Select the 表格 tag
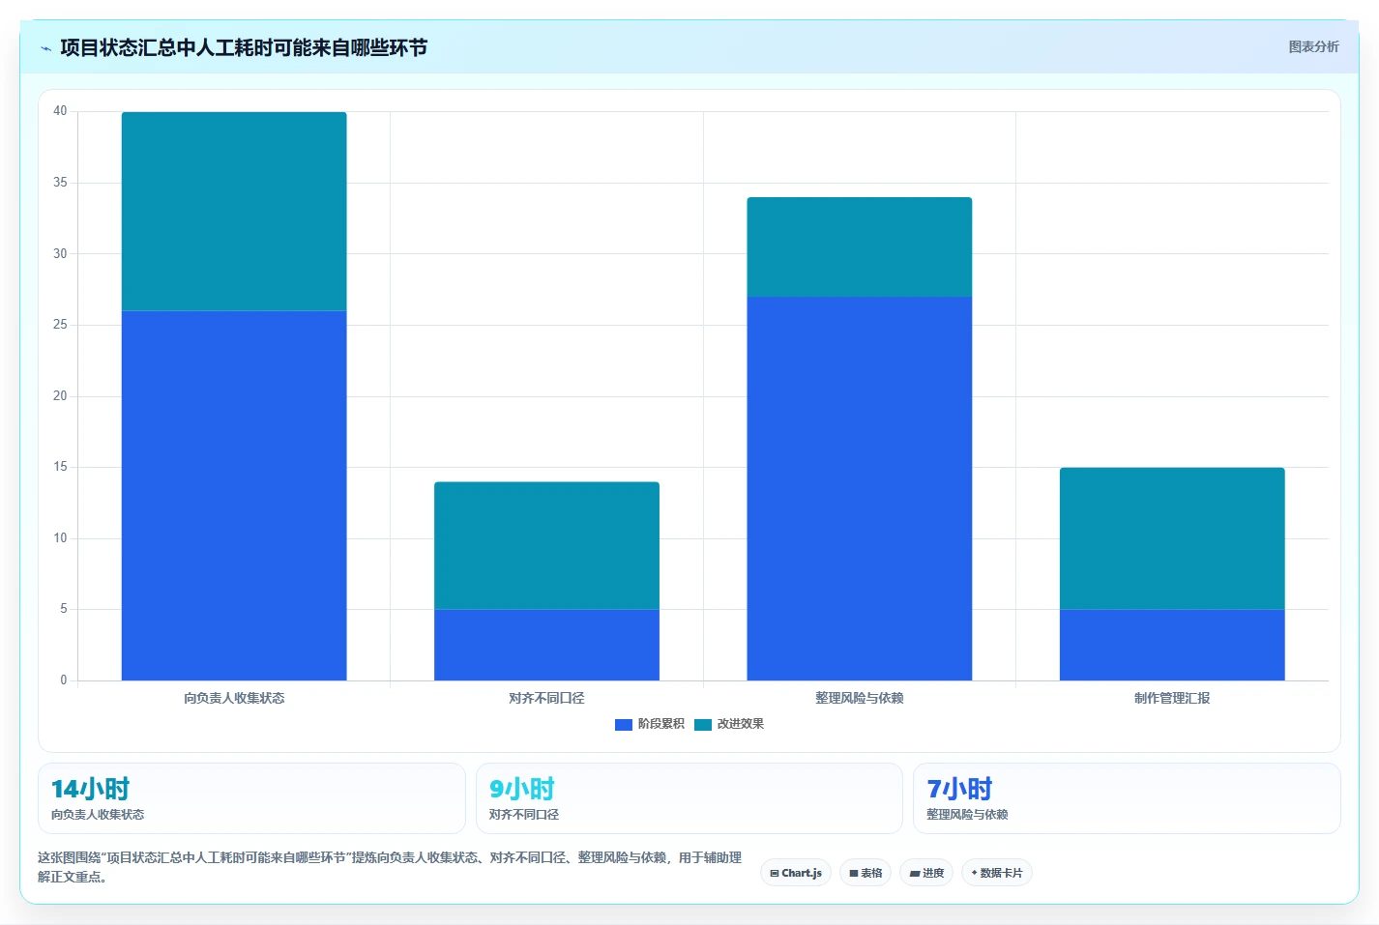 (x=866, y=873)
